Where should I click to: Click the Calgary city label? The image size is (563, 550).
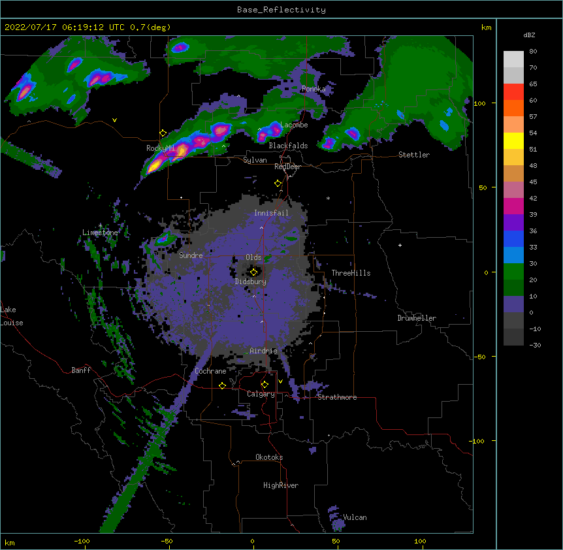coord(261,394)
